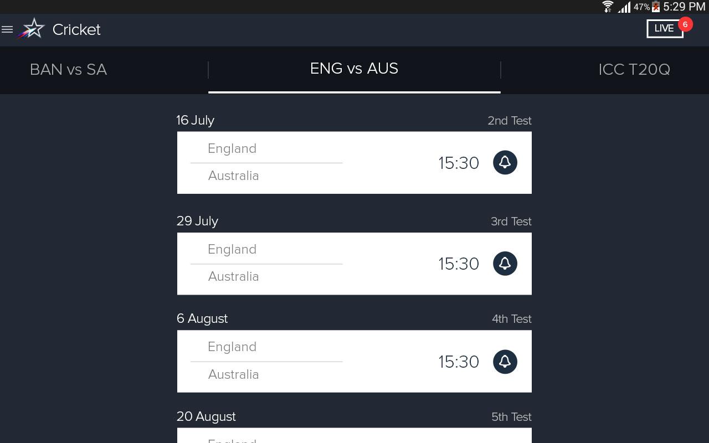Tap the battery status icon
Image resolution: width=709 pixels, height=443 pixels.
[656, 7]
